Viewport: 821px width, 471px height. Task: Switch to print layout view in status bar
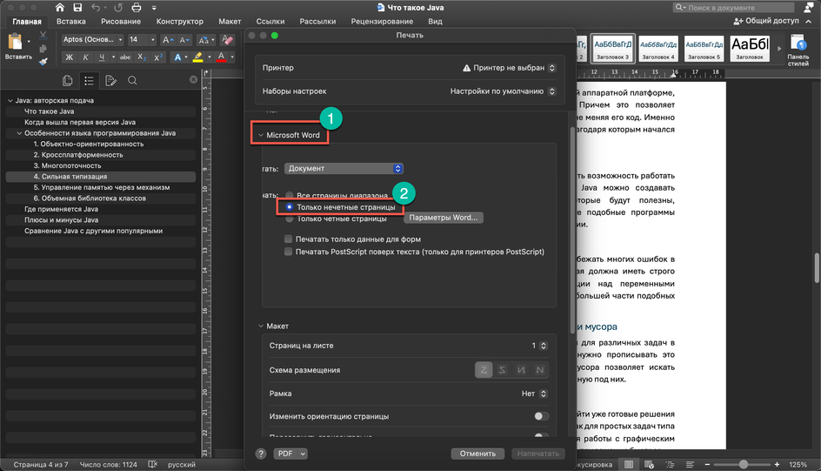click(x=629, y=464)
